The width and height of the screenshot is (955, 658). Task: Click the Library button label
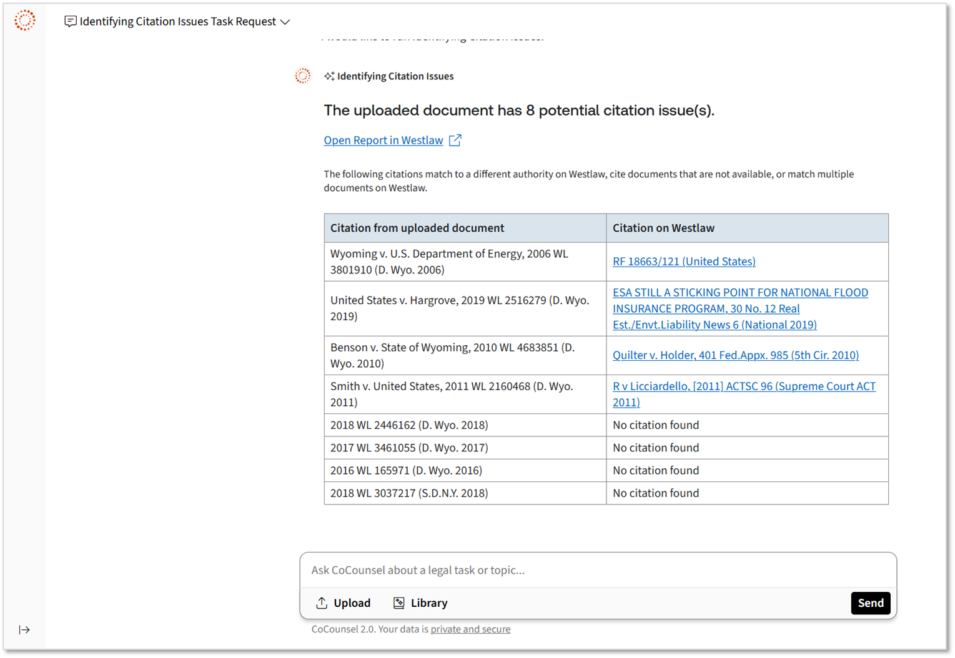pos(429,603)
